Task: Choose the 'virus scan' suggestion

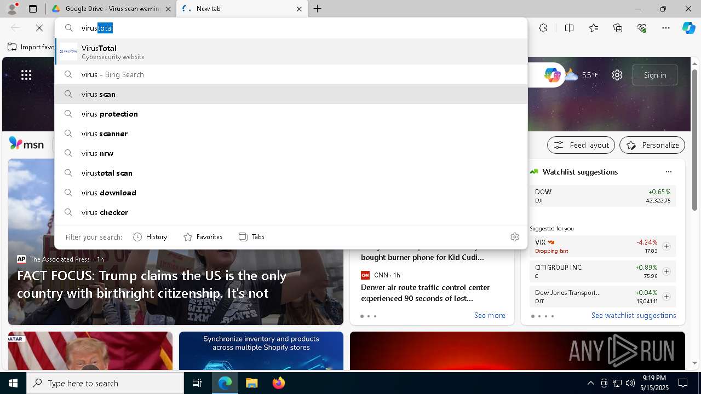Action: coord(291,94)
